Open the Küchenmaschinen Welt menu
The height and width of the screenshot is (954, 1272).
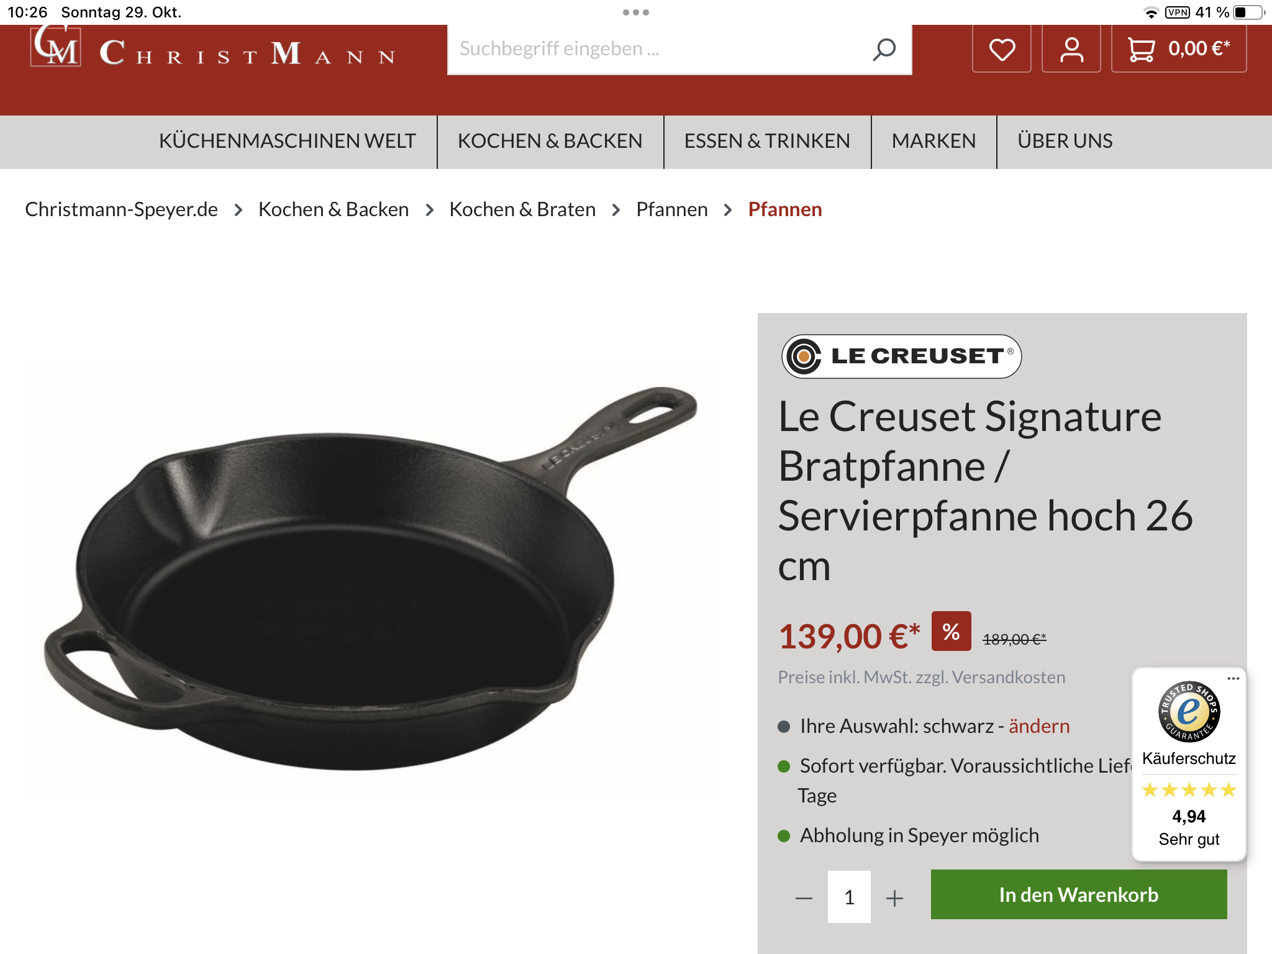[x=287, y=141]
